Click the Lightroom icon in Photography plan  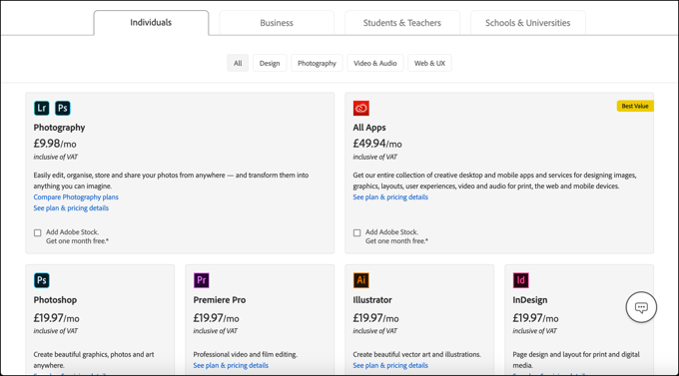coord(42,108)
